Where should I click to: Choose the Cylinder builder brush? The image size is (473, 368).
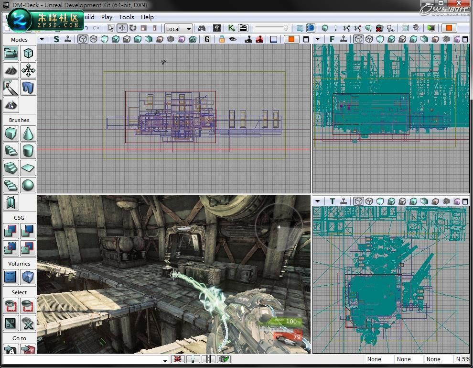tap(28, 151)
